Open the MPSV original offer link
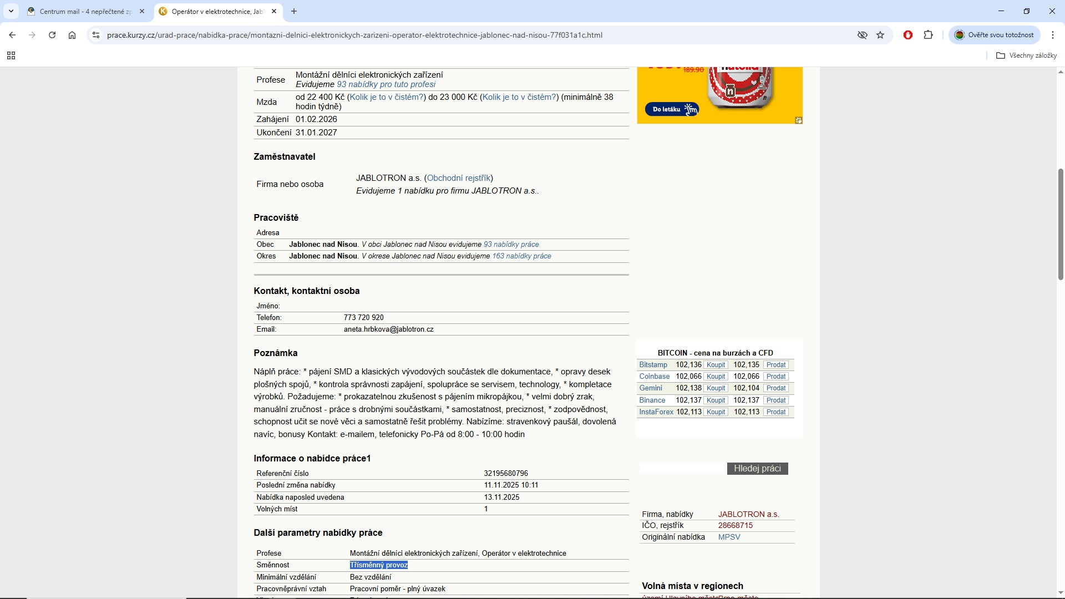The image size is (1065, 599). (729, 537)
